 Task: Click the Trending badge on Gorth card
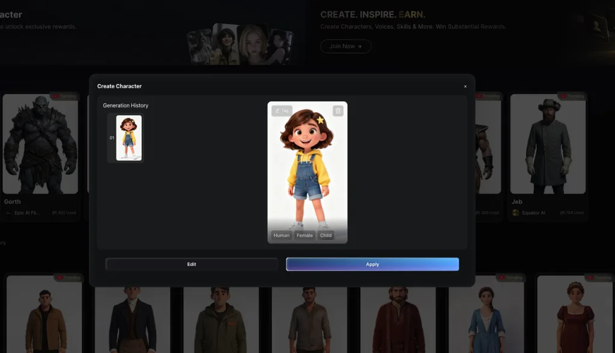coord(65,96)
